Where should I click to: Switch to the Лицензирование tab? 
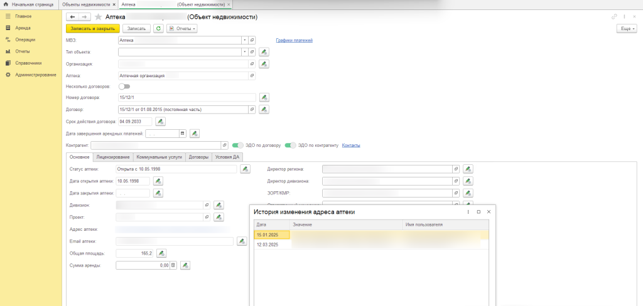(x=113, y=157)
